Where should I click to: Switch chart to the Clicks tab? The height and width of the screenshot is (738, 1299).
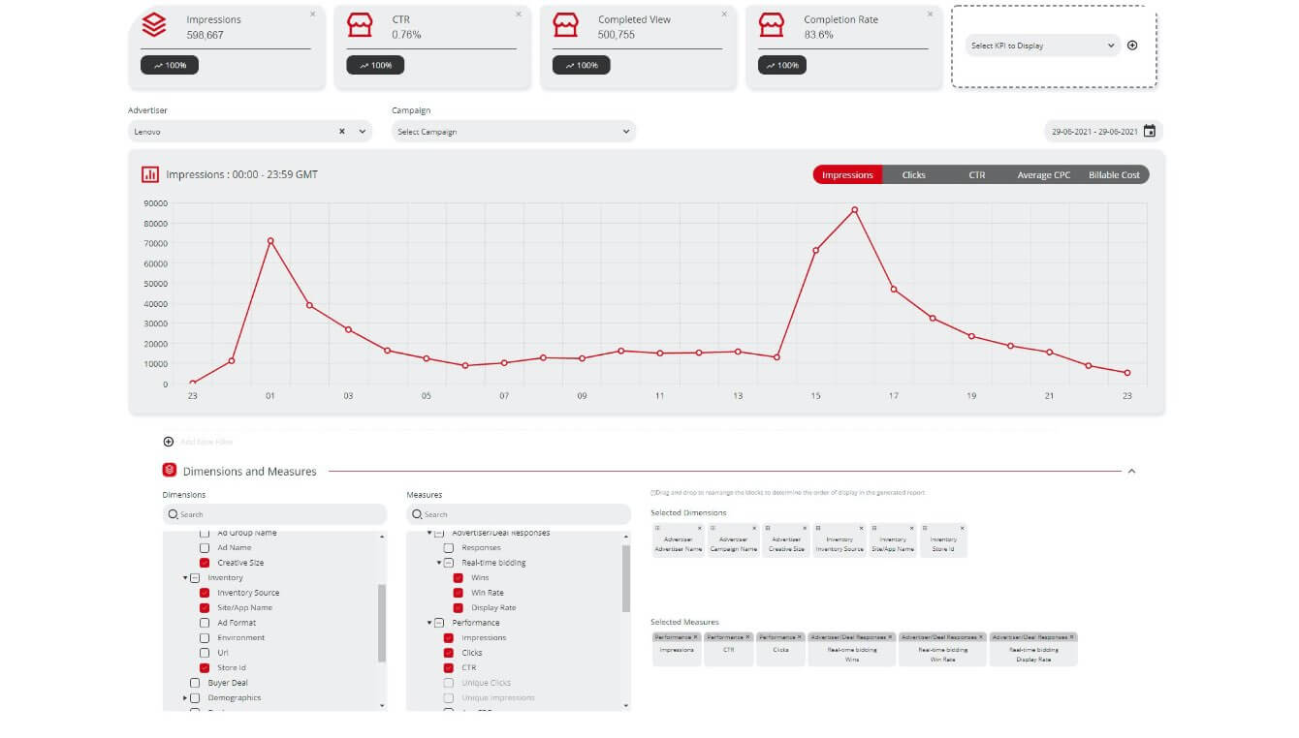[x=913, y=175]
